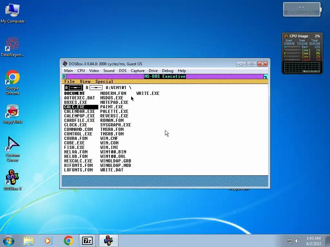The width and height of the screenshot is (330, 247).
Task: Select CUBE.EXE file
Action: click(x=74, y=143)
